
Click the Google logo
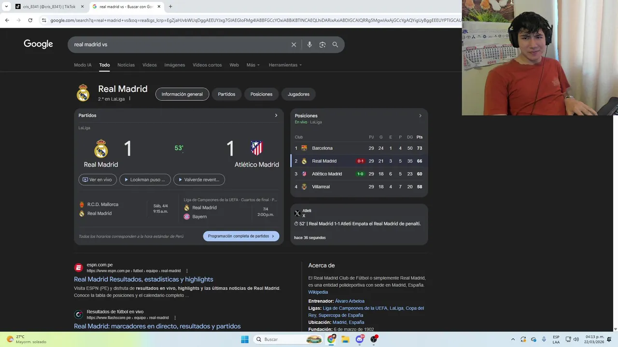point(38,44)
